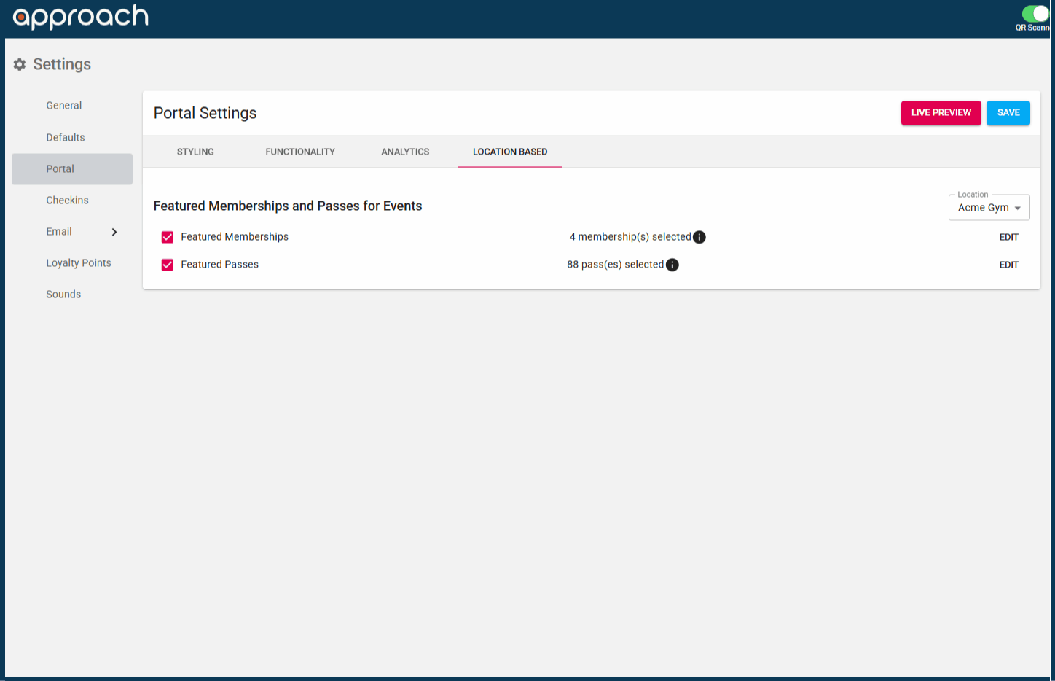1055x681 pixels.
Task: Open the Checkins settings page
Action: click(67, 201)
